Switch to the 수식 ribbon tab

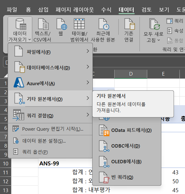click(x=106, y=10)
